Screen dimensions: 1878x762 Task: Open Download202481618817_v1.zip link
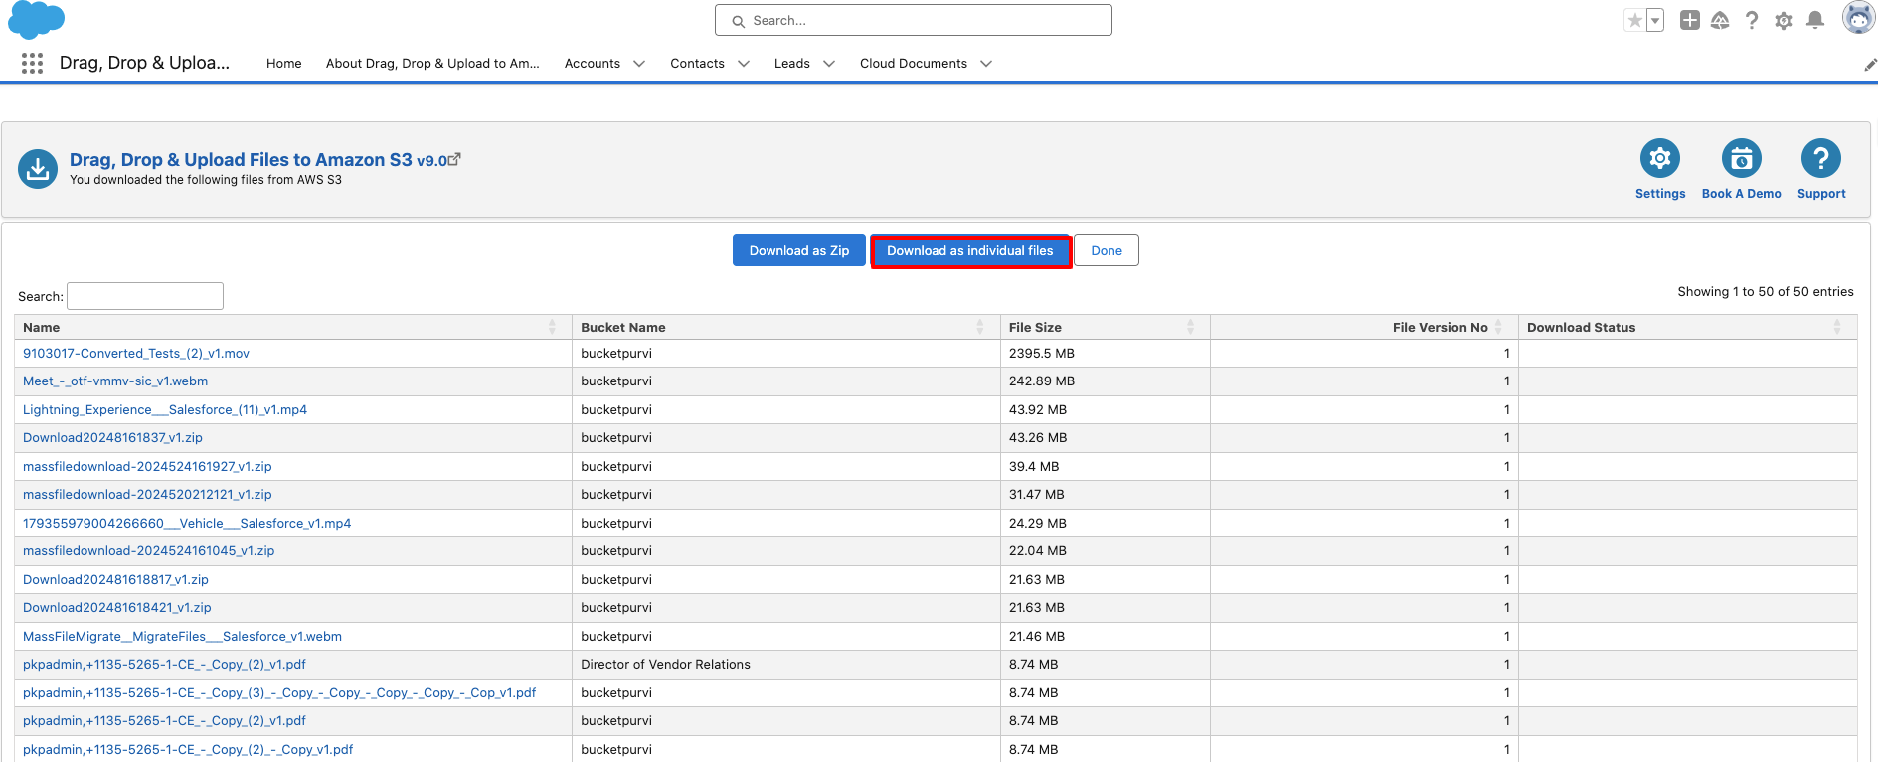click(115, 580)
